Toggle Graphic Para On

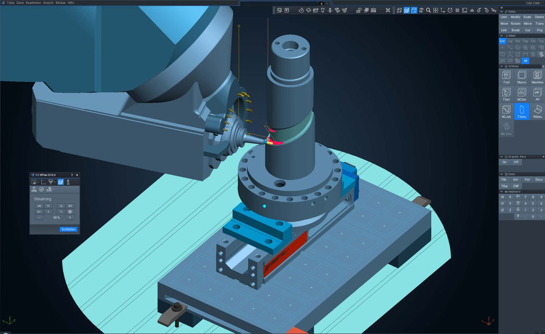pyautogui.click(x=505, y=162)
